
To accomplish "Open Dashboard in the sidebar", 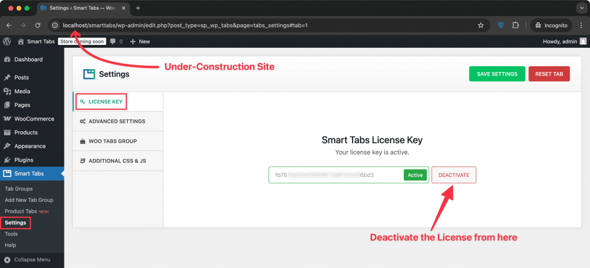I will click(32, 59).
